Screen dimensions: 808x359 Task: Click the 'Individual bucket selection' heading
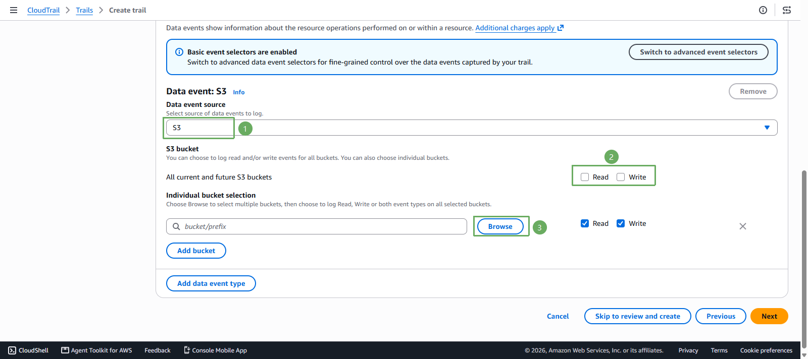(211, 195)
